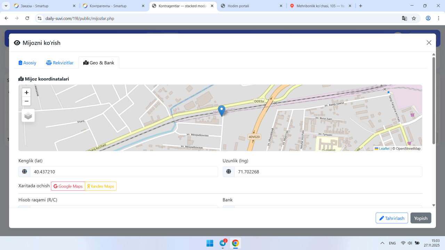This screenshot has width=445, height=250.
Task: Switch to the Rekvizitlar tab
Action: pyautogui.click(x=60, y=63)
